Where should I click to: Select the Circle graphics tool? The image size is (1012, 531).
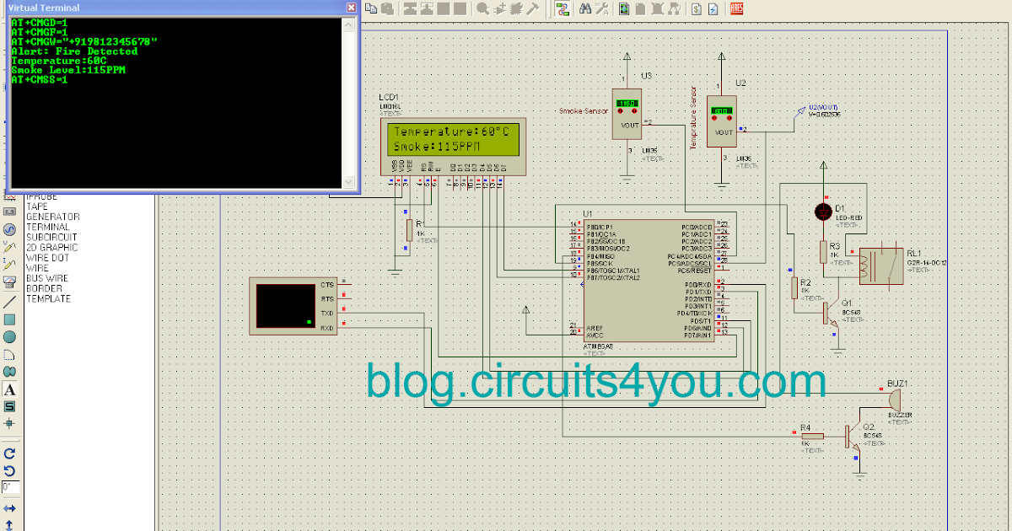pyautogui.click(x=8, y=335)
